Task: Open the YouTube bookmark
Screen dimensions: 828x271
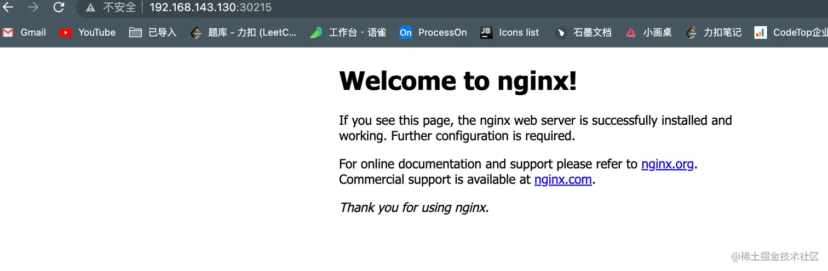Action: (x=88, y=32)
